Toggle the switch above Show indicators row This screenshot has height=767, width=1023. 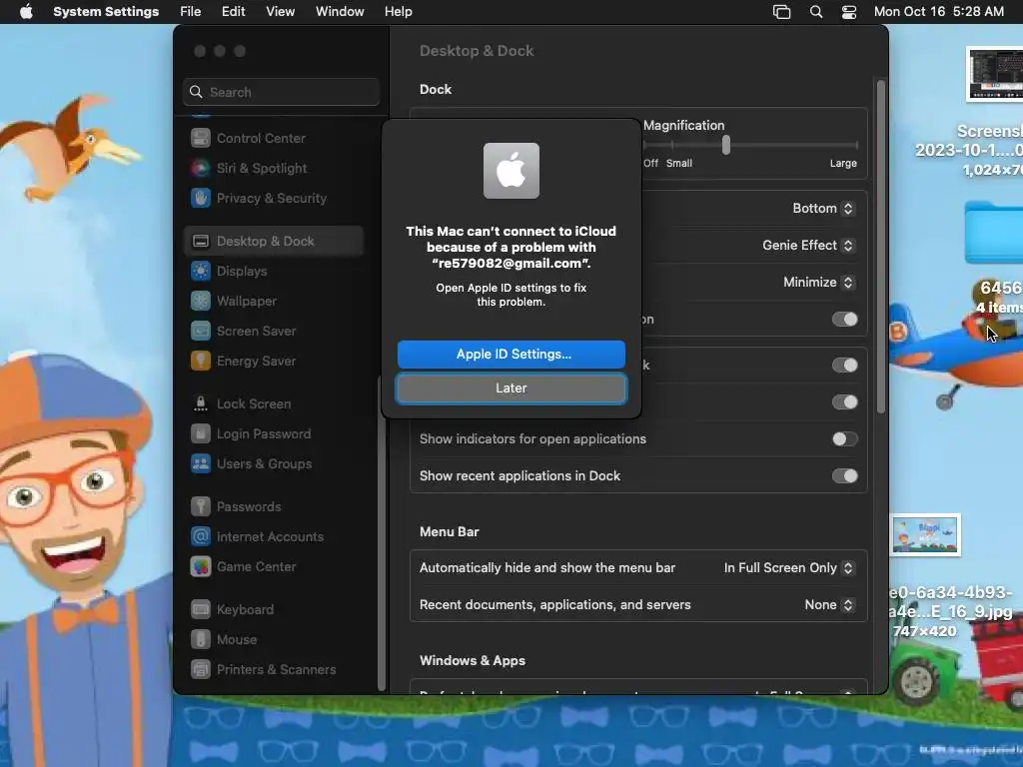pos(844,402)
